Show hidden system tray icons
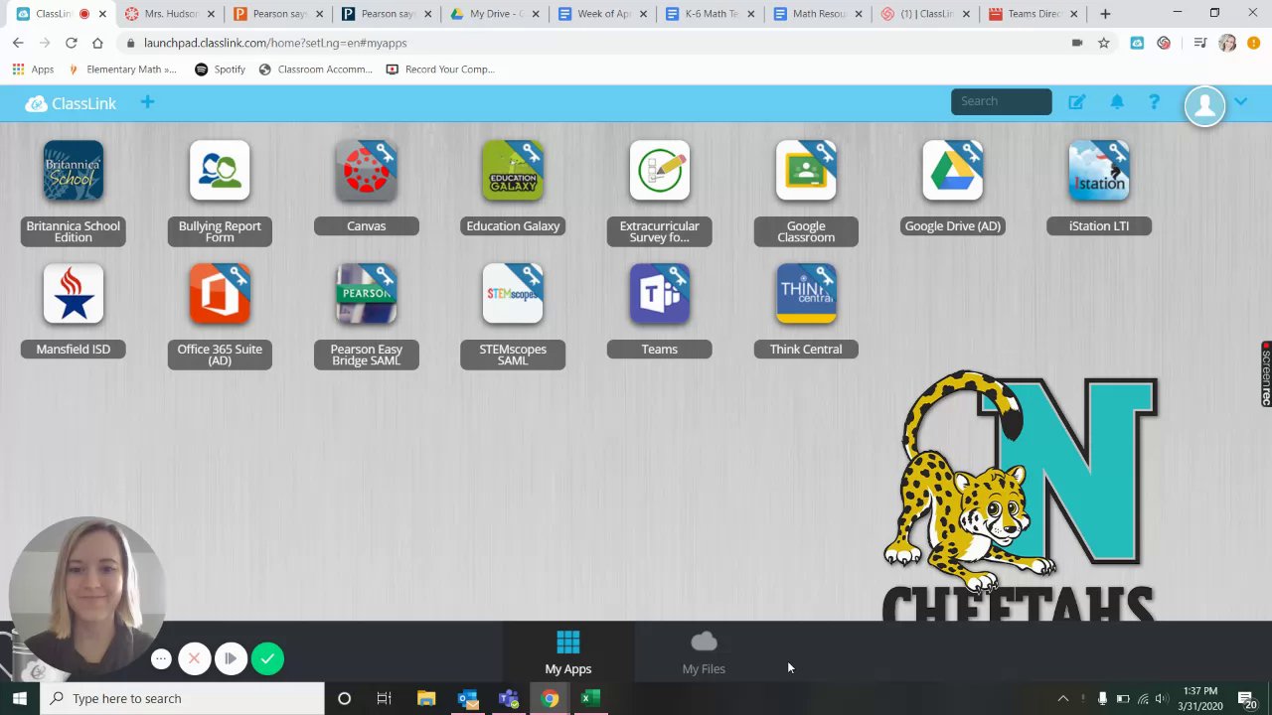This screenshot has height=715, width=1272. pos(1062,698)
